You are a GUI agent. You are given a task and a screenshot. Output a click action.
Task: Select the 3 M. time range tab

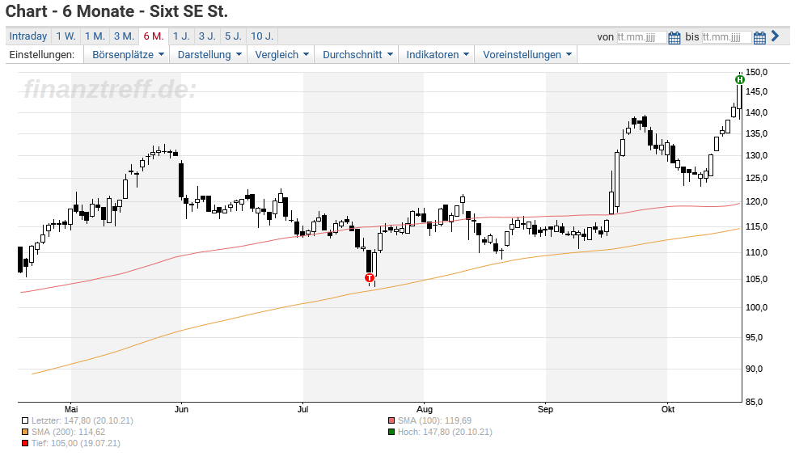(124, 36)
